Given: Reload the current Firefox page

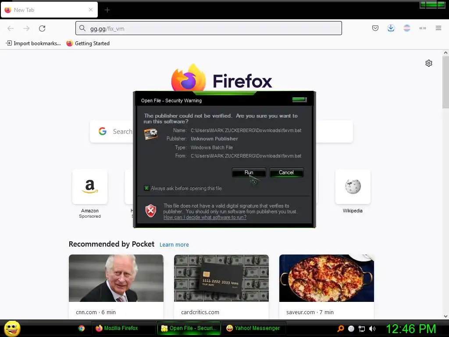Looking at the screenshot, I should (x=42, y=29).
